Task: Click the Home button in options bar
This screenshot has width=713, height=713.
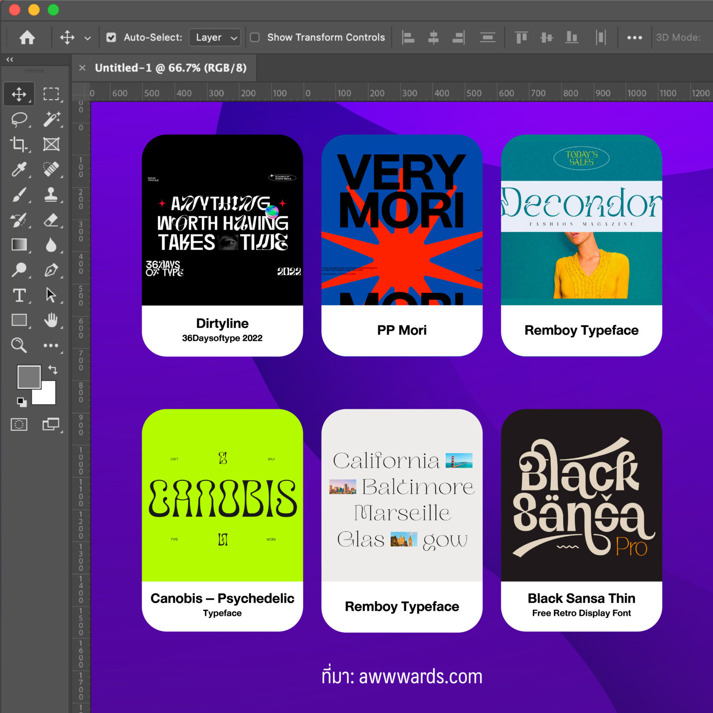Action: click(27, 37)
